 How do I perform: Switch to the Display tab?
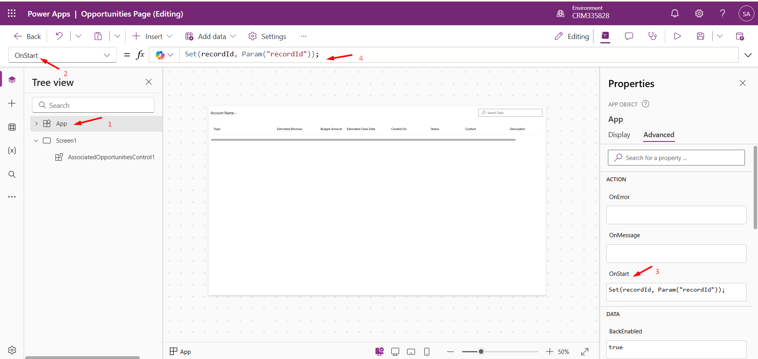pos(619,135)
